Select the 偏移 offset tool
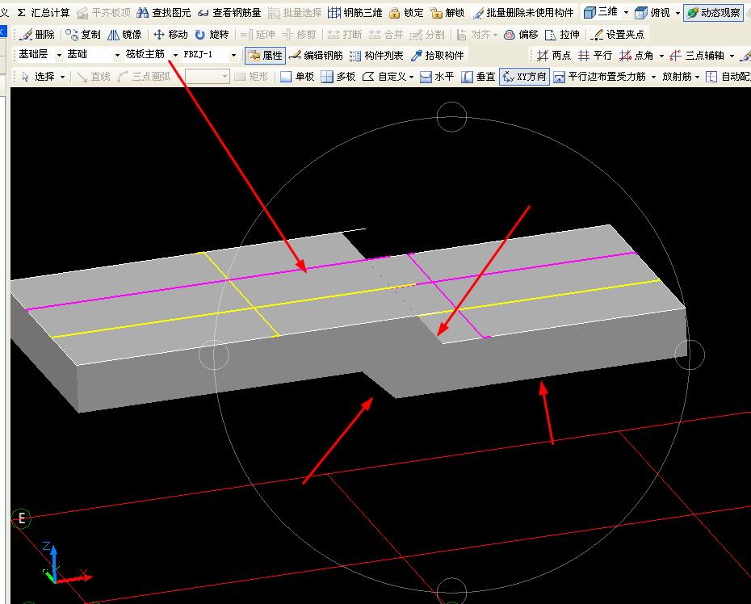 click(522, 35)
